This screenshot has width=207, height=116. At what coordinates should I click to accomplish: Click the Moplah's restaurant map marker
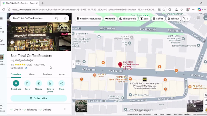(95, 75)
